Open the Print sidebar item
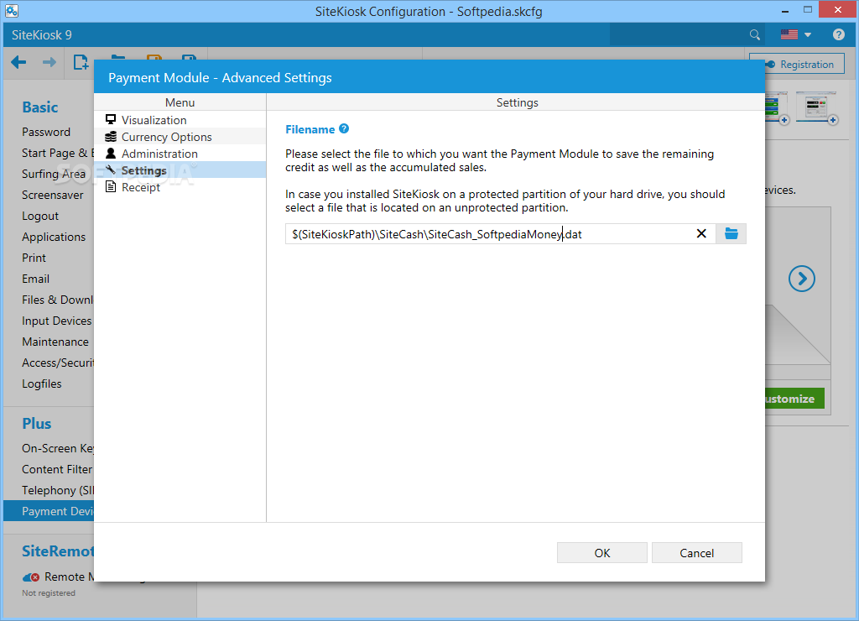 pos(34,258)
